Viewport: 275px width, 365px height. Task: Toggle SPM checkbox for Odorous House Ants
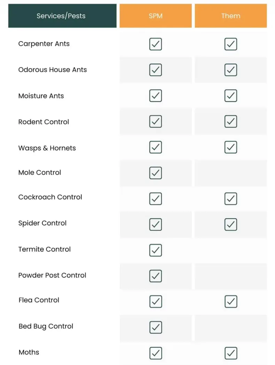click(x=156, y=70)
